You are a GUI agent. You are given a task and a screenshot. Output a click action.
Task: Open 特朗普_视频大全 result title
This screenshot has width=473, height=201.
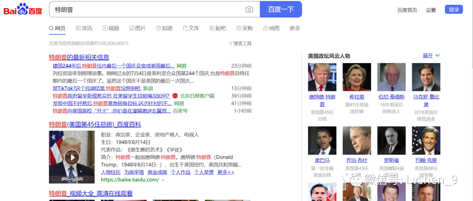point(91,194)
